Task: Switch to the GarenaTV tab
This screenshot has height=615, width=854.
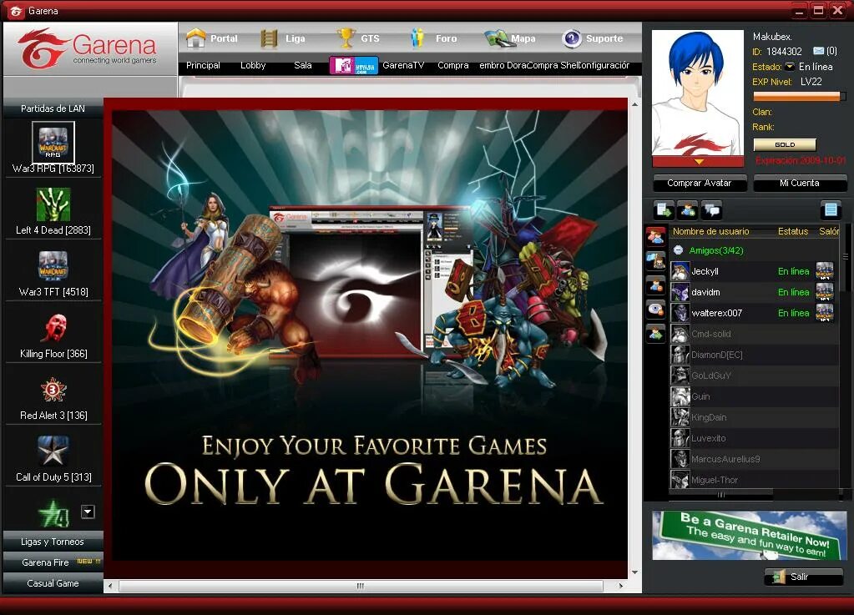Action: [x=403, y=65]
